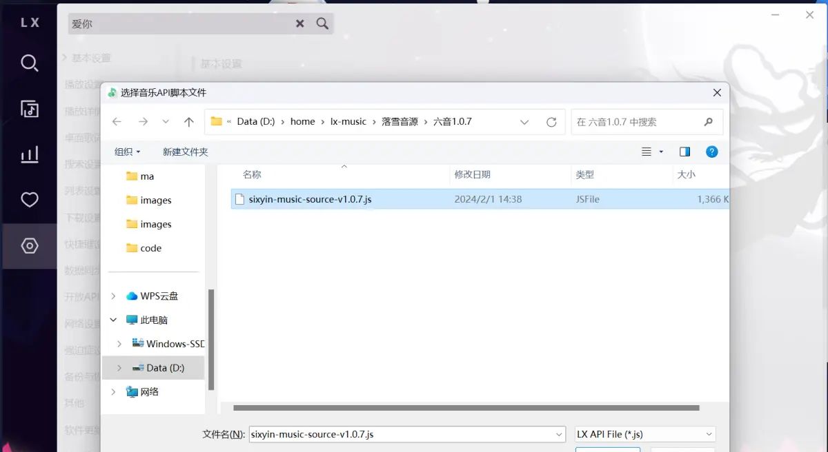Screen dimensions: 828x452
Task: Open the search panel in LX Music sidebar
Action: click(29, 63)
